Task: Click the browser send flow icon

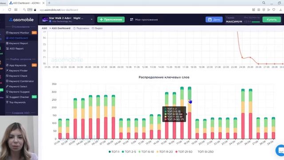Action: (x=269, y=10)
